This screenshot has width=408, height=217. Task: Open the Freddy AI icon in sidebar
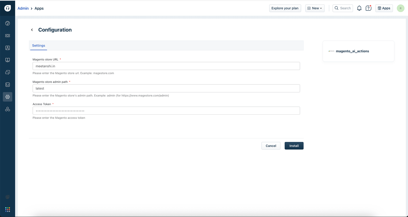tap(7, 109)
